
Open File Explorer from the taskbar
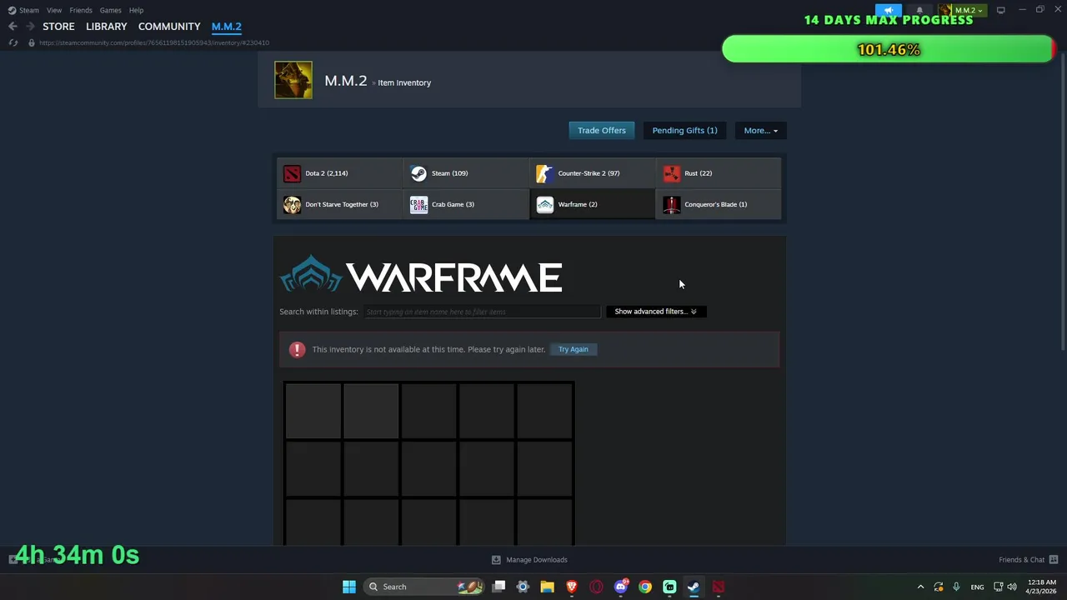point(547,587)
